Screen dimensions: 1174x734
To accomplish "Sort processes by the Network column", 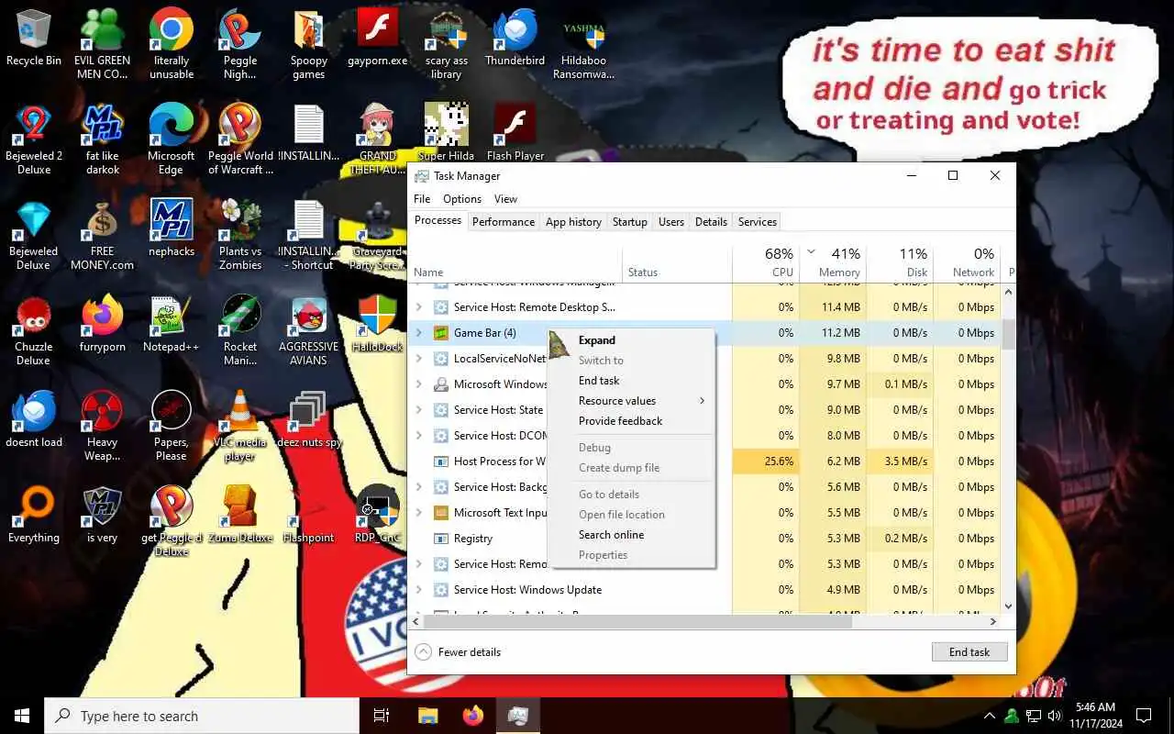I will pyautogui.click(x=967, y=261).
